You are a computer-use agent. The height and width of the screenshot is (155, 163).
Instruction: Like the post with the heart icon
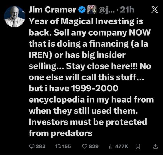pyautogui.click(x=85, y=146)
